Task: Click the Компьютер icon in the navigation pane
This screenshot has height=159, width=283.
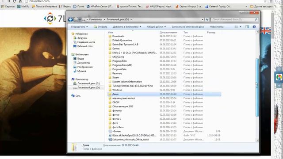Action: pyautogui.click(x=73, y=79)
